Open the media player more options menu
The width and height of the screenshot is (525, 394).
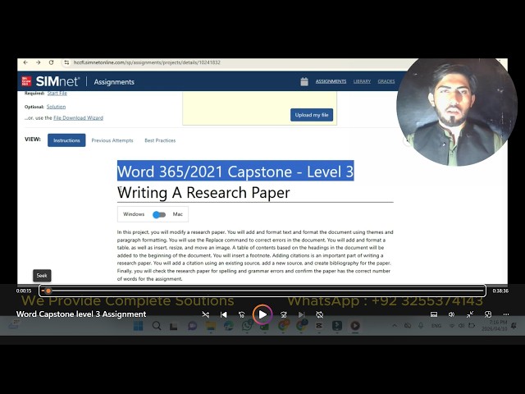506,314
